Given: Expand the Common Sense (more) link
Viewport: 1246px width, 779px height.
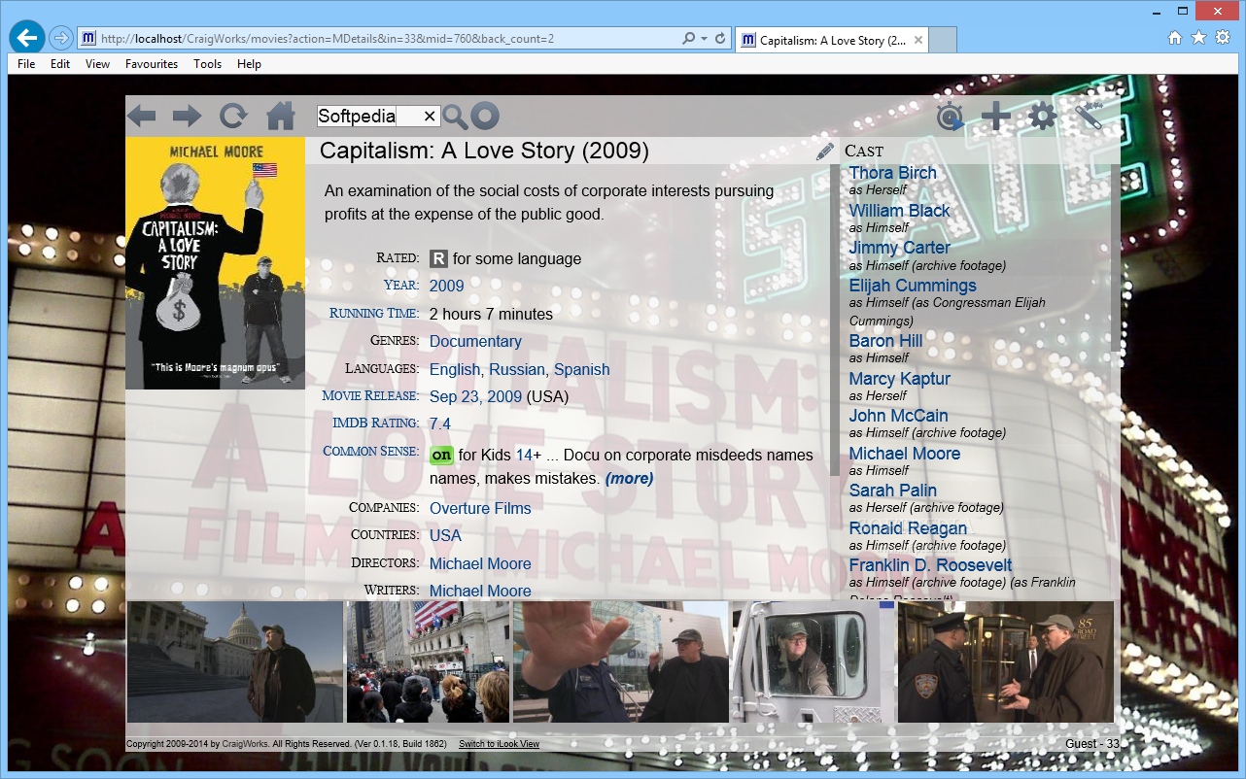Looking at the screenshot, I should point(629,479).
